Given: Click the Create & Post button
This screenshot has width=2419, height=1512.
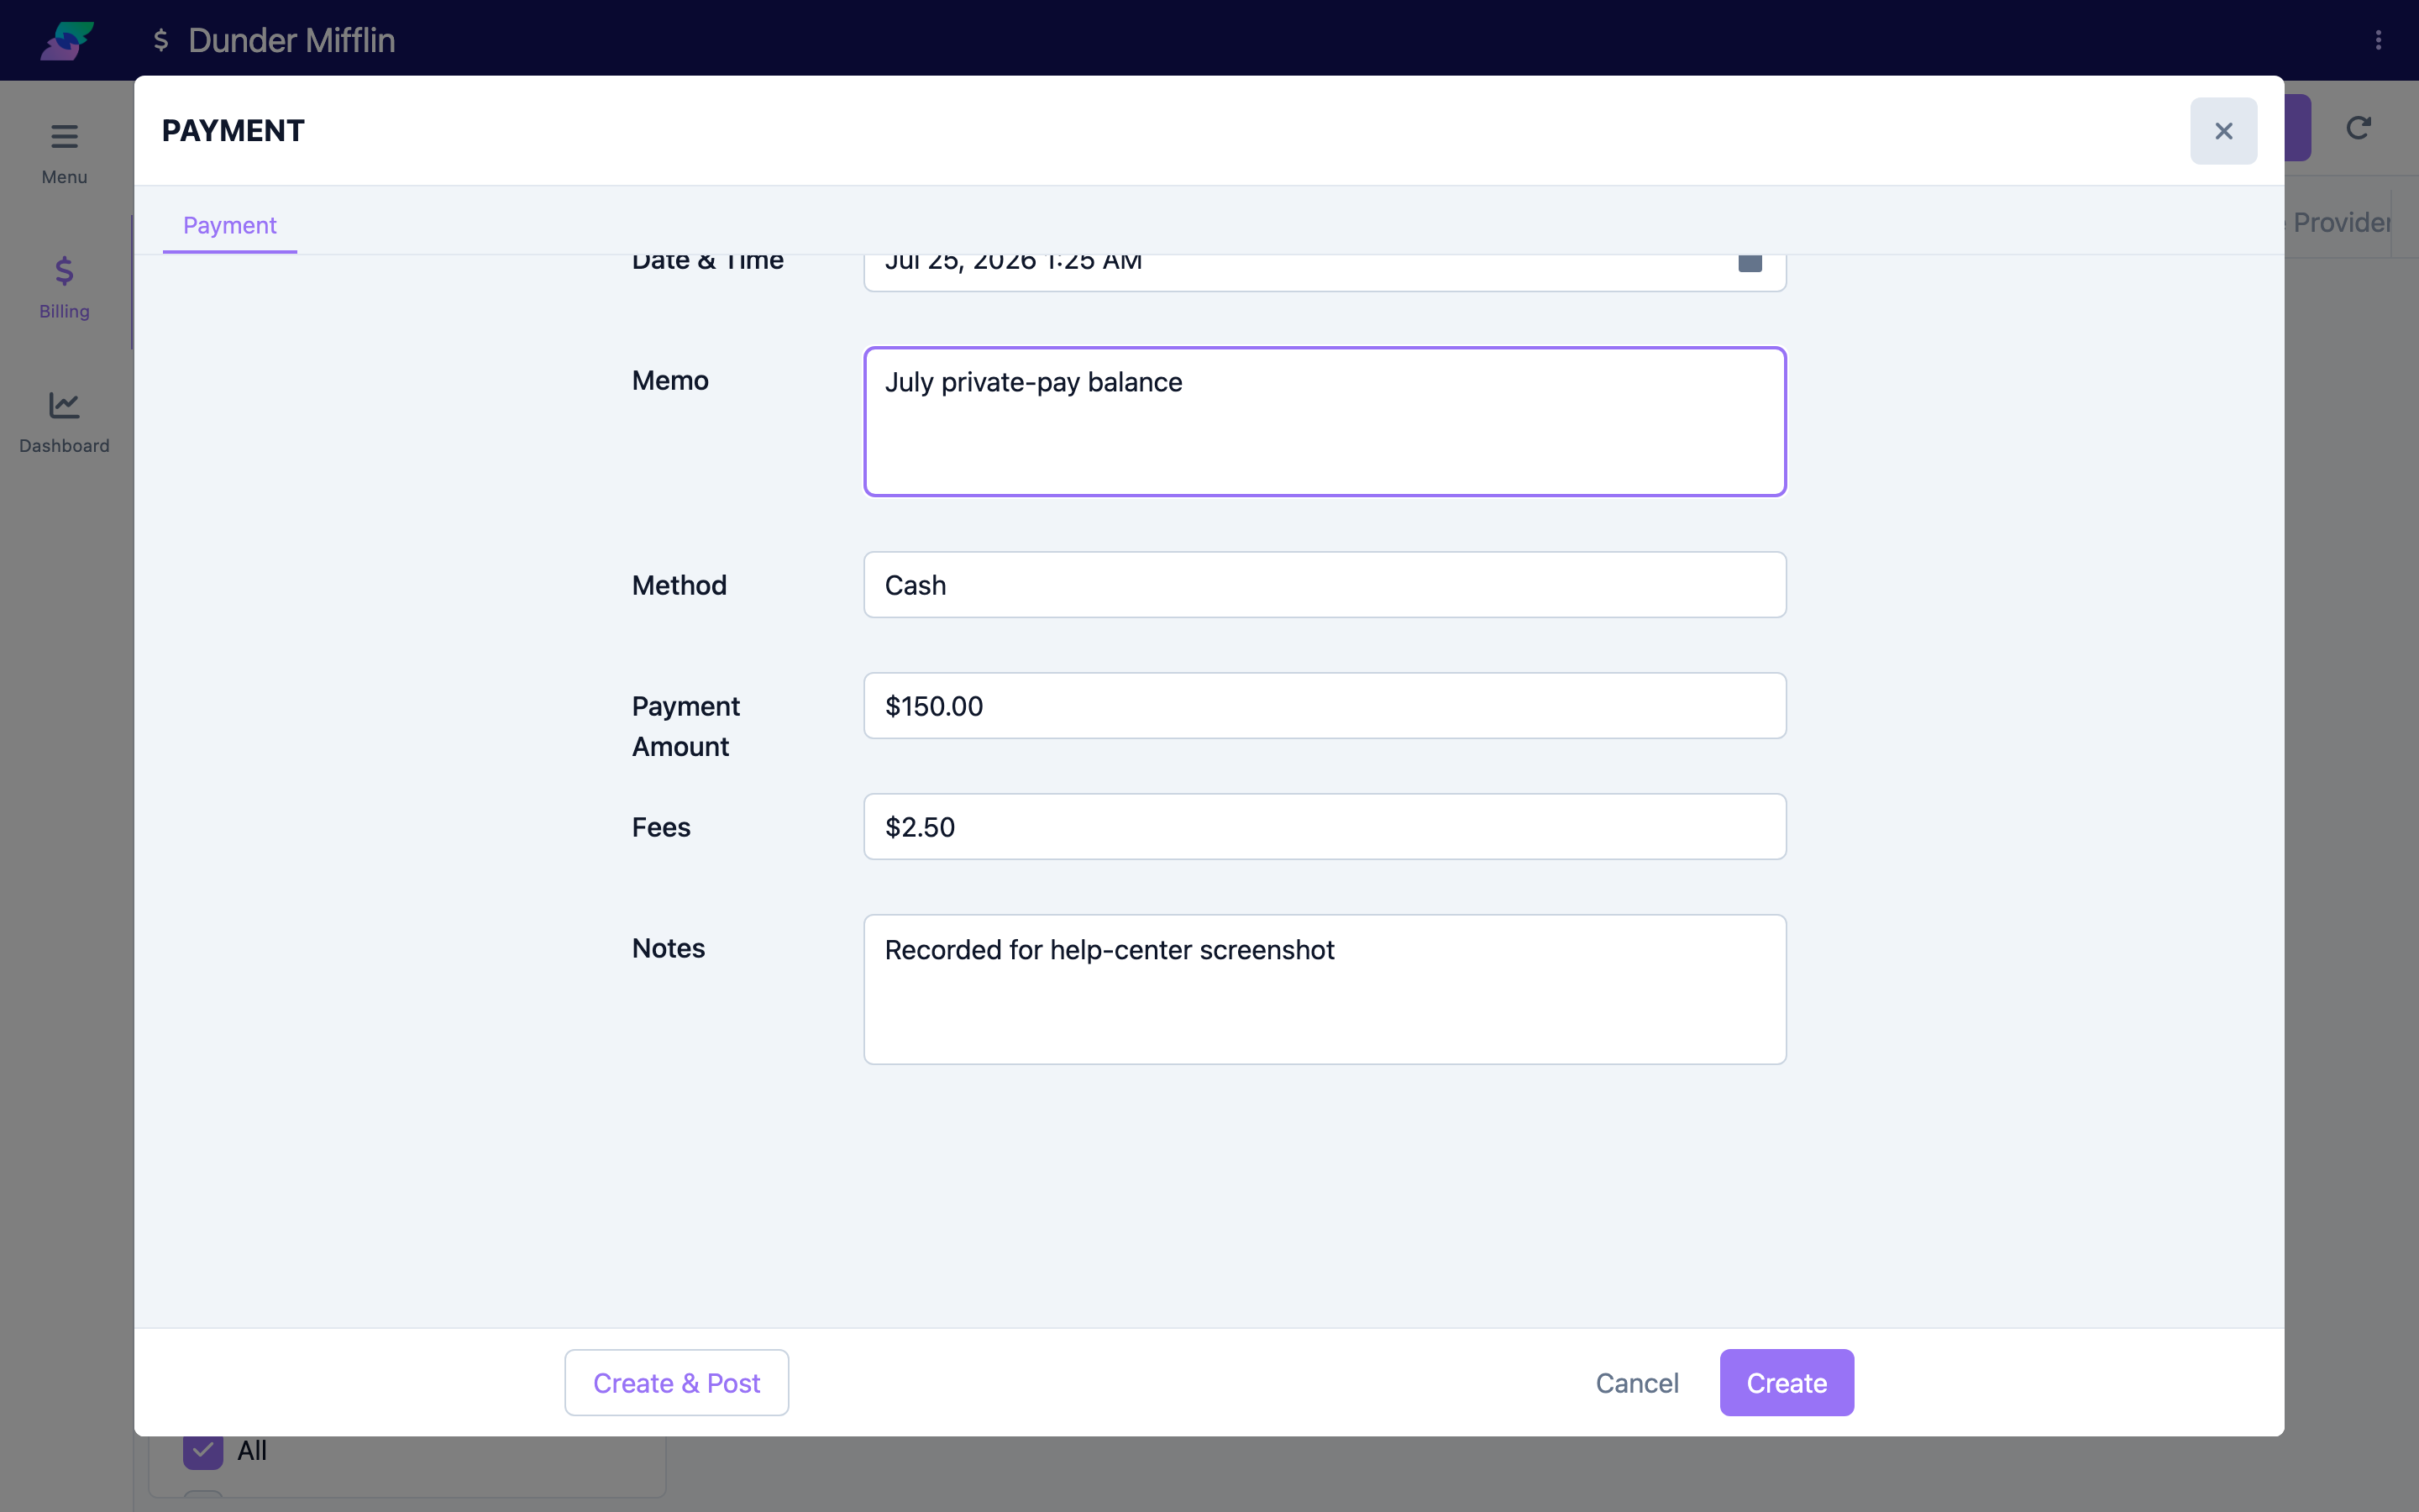Looking at the screenshot, I should click(677, 1383).
